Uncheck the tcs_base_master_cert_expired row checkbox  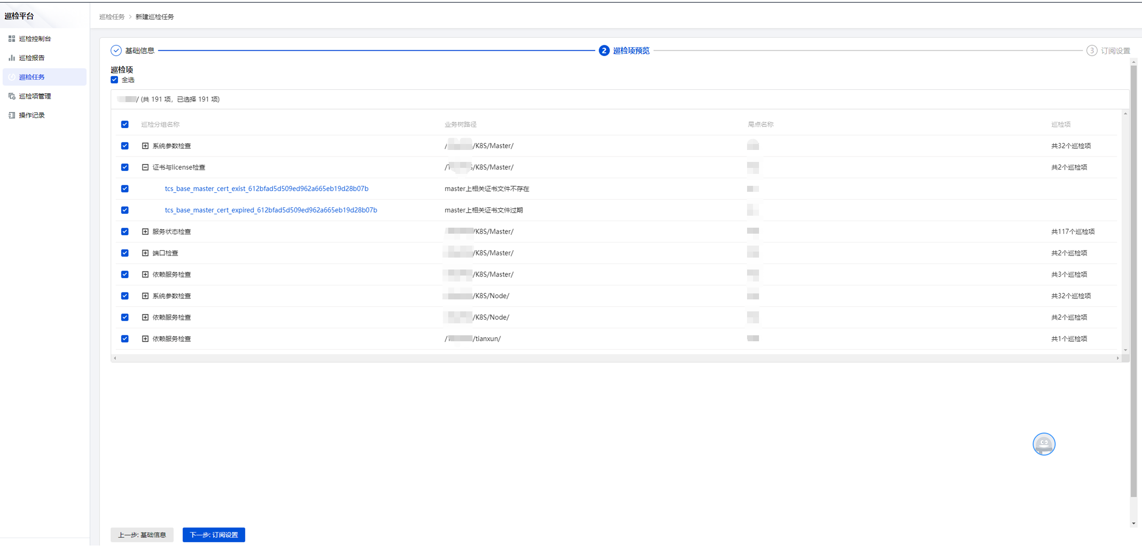coord(125,210)
